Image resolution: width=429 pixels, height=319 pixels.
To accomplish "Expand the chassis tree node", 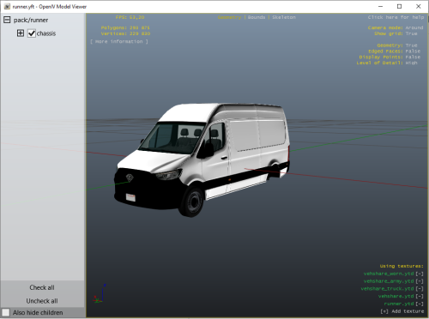I will coord(21,33).
